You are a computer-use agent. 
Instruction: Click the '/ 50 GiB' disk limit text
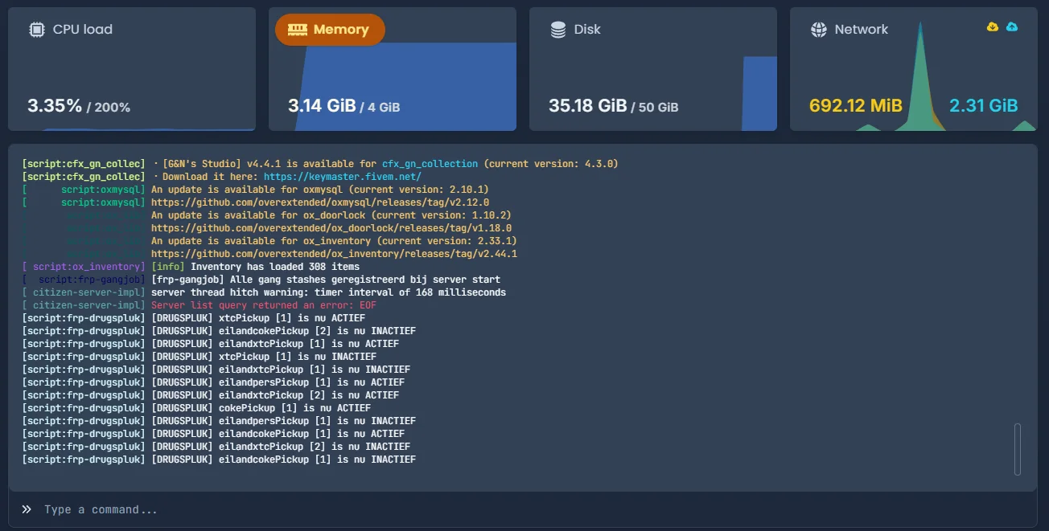click(x=655, y=107)
